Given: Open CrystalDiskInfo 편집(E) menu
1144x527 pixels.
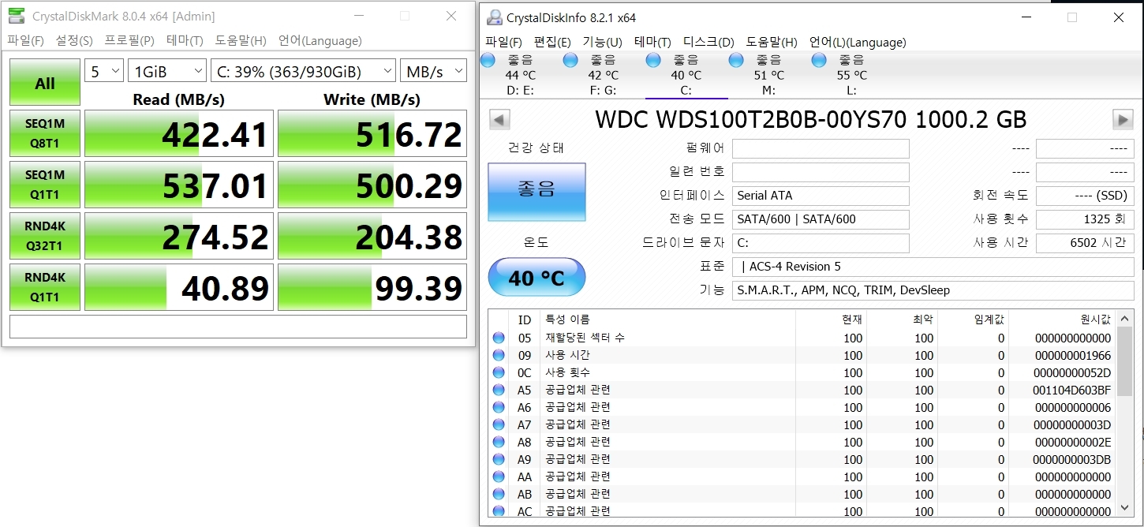Looking at the screenshot, I should (552, 43).
